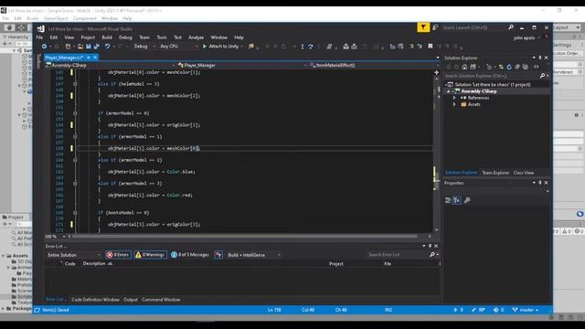Expand the Assets folder in Solution Explorer

coord(454,104)
